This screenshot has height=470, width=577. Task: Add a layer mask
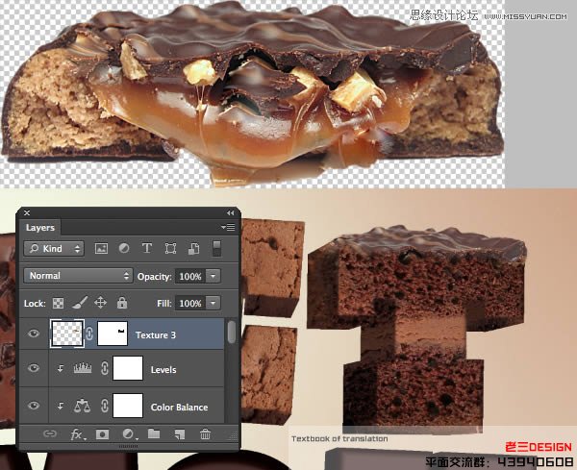coord(102,434)
